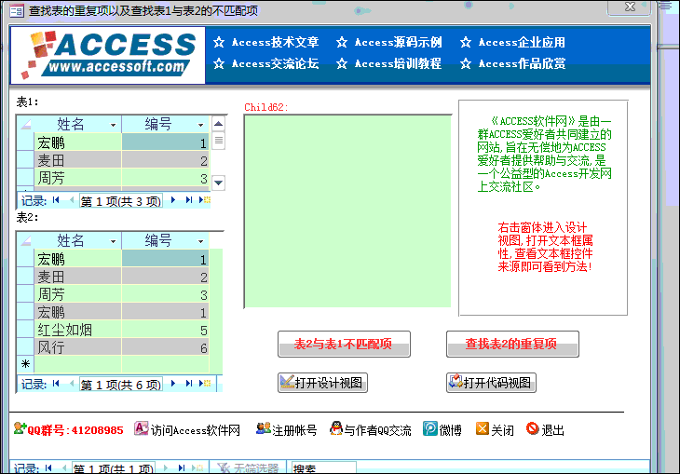Go to next record in 表1 navigator
The height and width of the screenshot is (474, 680).
click(x=173, y=200)
